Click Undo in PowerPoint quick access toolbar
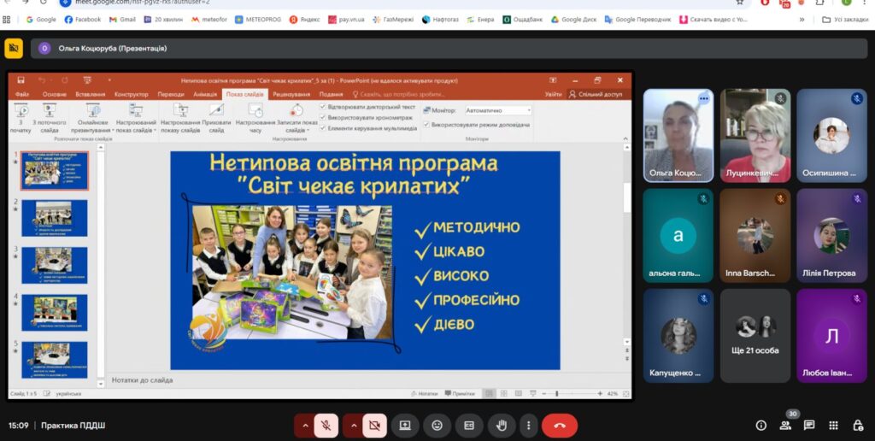 point(43,80)
